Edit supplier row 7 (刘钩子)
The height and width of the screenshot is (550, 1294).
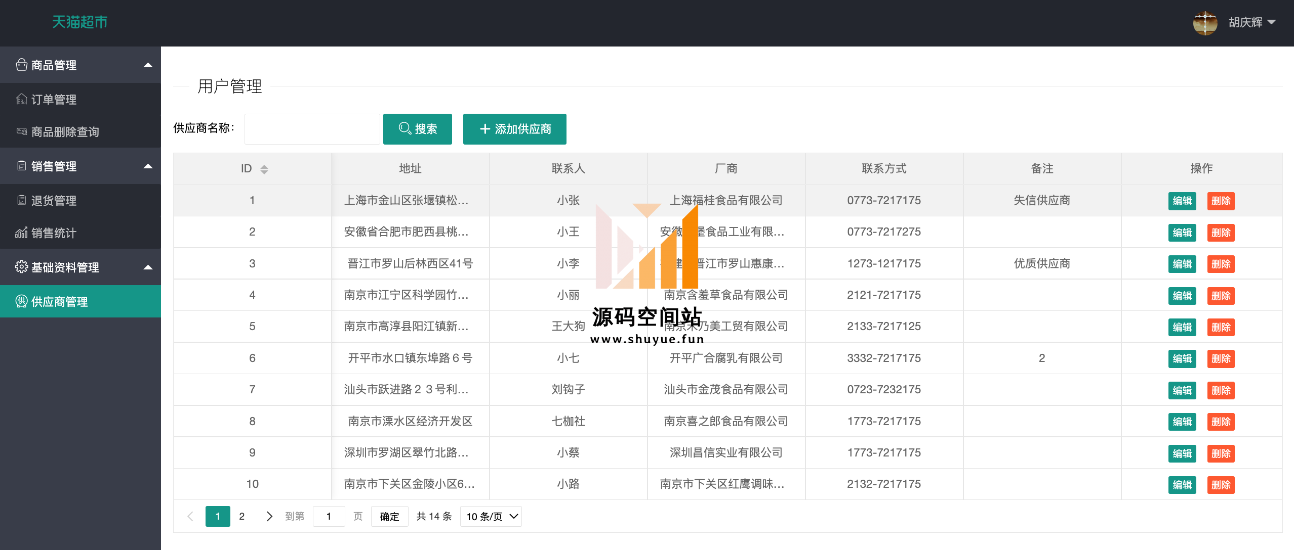click(1182, 390)
